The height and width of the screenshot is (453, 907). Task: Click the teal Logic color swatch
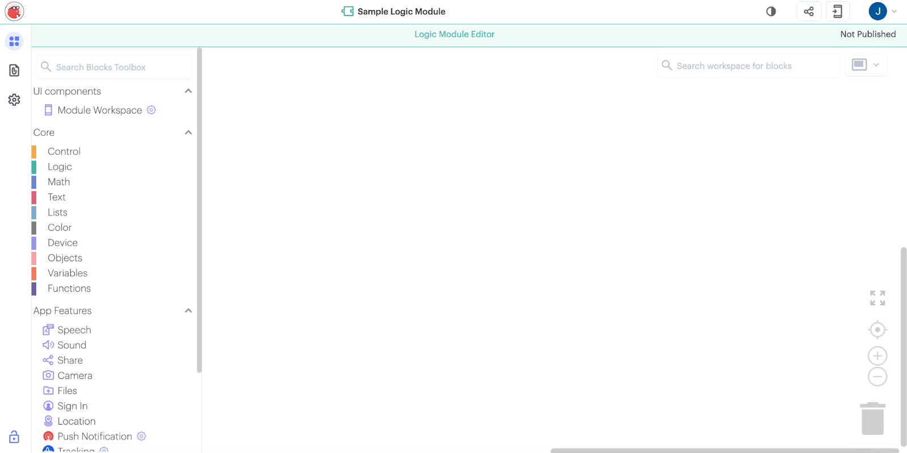click(x=34, y=166)
